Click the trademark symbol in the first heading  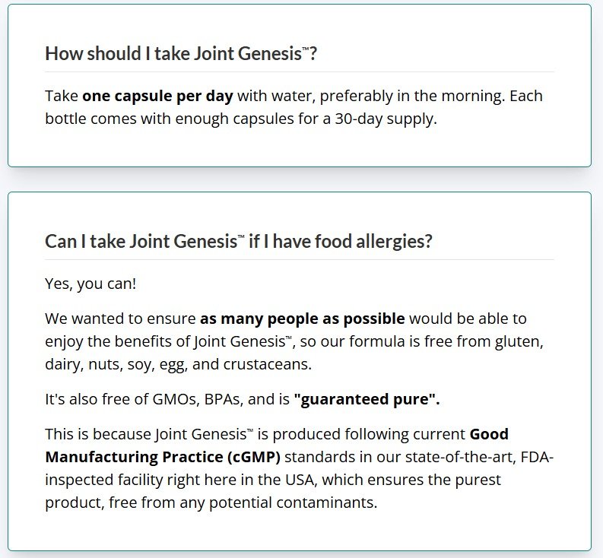coord(304,49)
